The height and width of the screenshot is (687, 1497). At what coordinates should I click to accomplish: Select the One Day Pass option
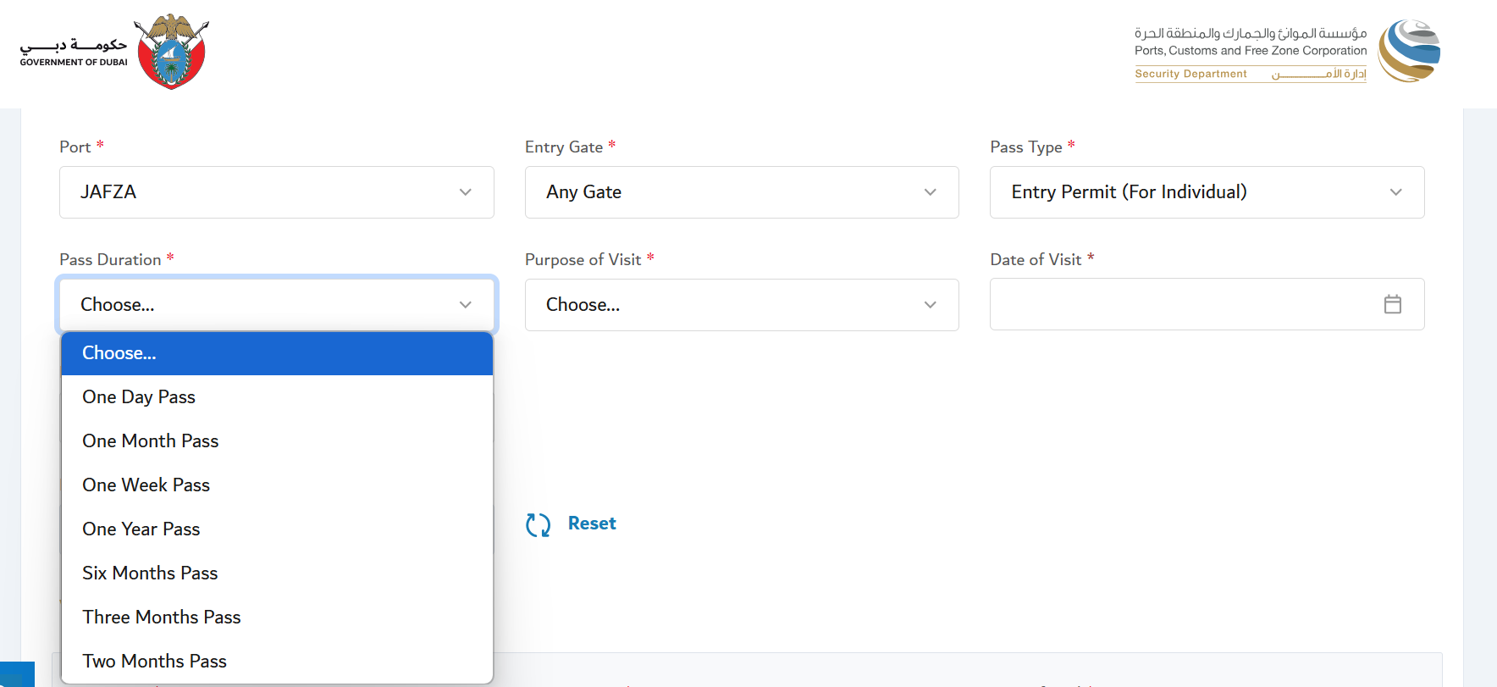pyautogui.click(x=139, y=397)
